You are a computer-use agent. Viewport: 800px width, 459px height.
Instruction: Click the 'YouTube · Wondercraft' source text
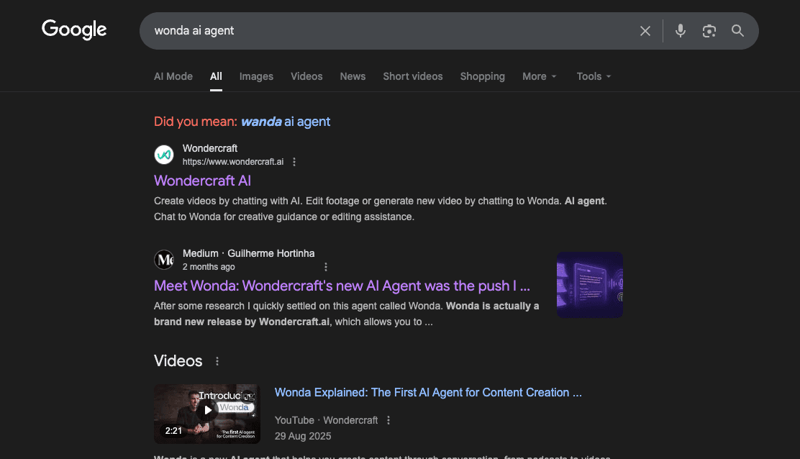tap(326, 420)
